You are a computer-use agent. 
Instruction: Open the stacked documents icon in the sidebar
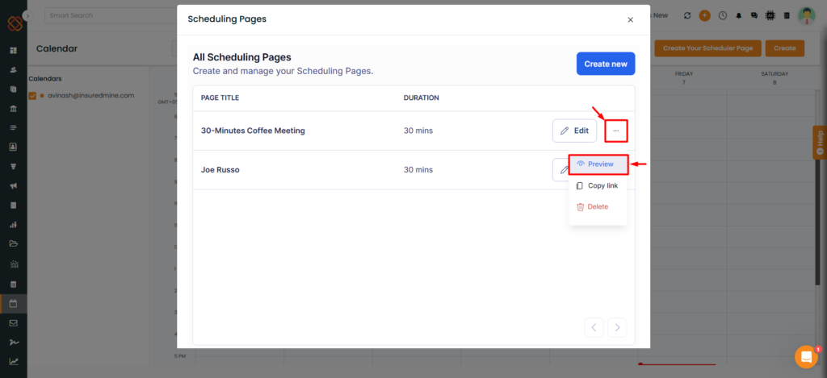pyautogui.click(x=13, y=89)
